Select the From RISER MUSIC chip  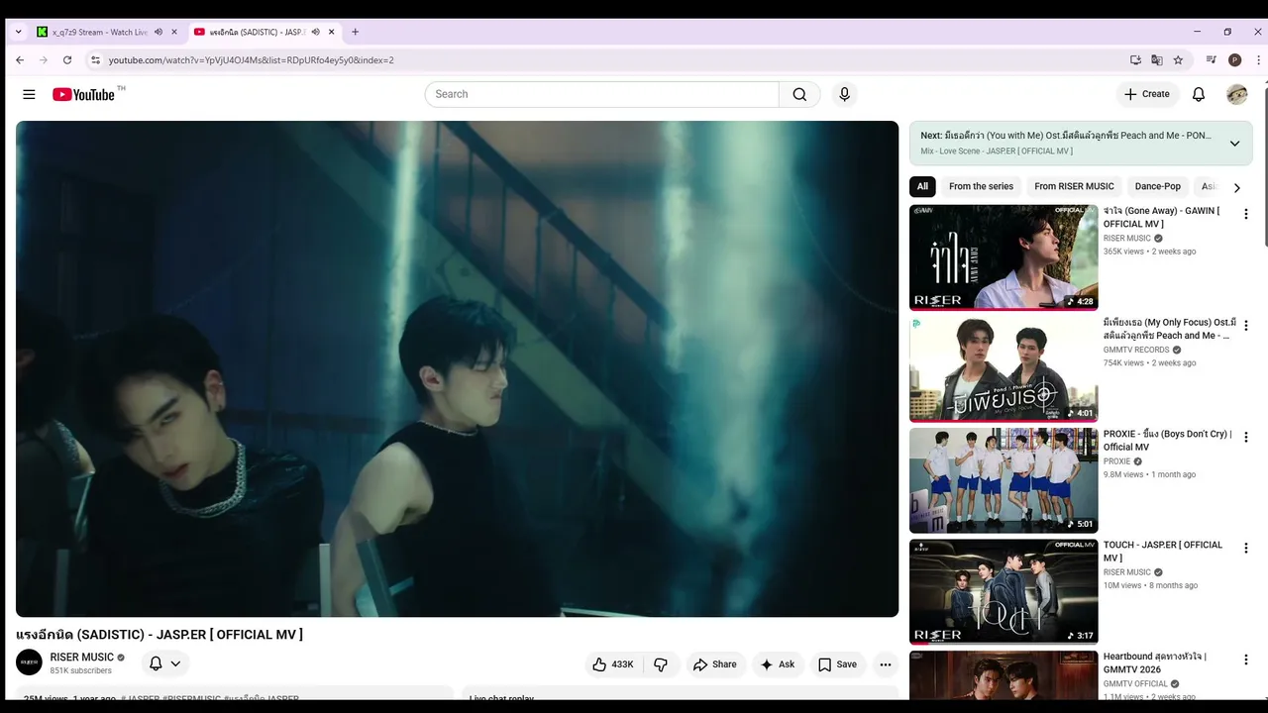point(1074,186)
